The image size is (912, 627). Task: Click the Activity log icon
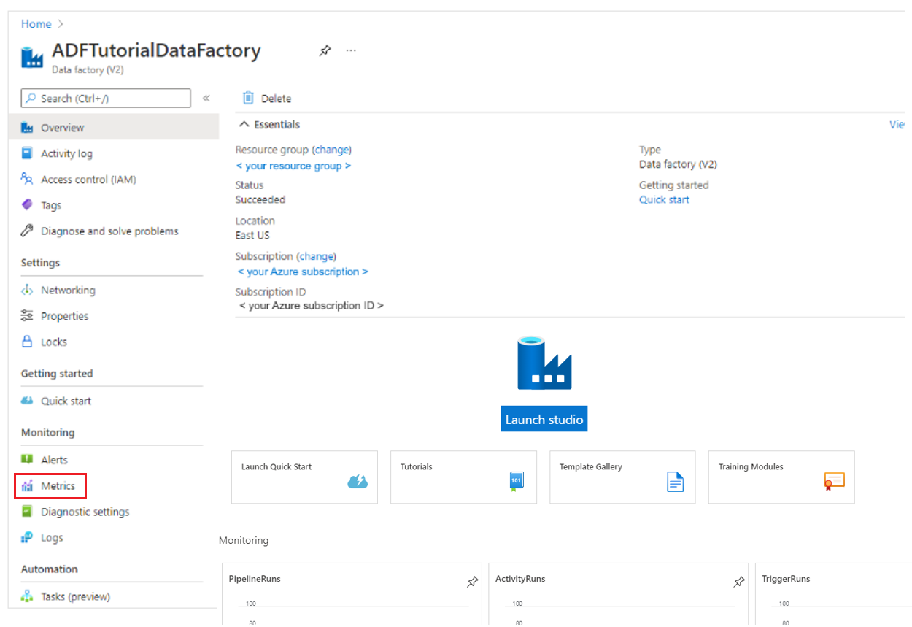pos(27,153)
